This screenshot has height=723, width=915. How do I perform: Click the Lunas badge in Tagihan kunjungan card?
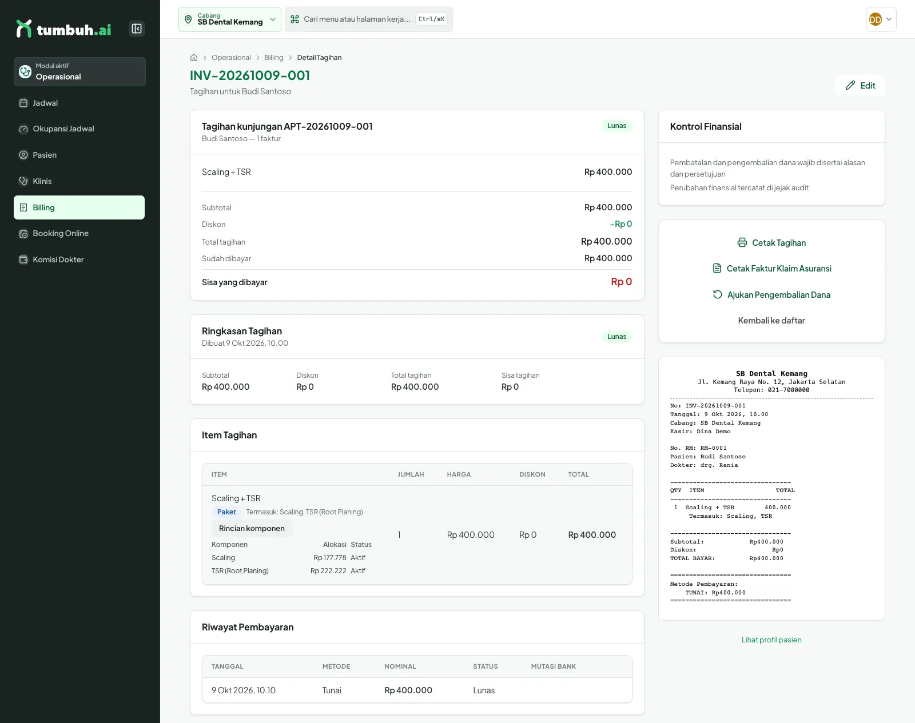(616, 126)
